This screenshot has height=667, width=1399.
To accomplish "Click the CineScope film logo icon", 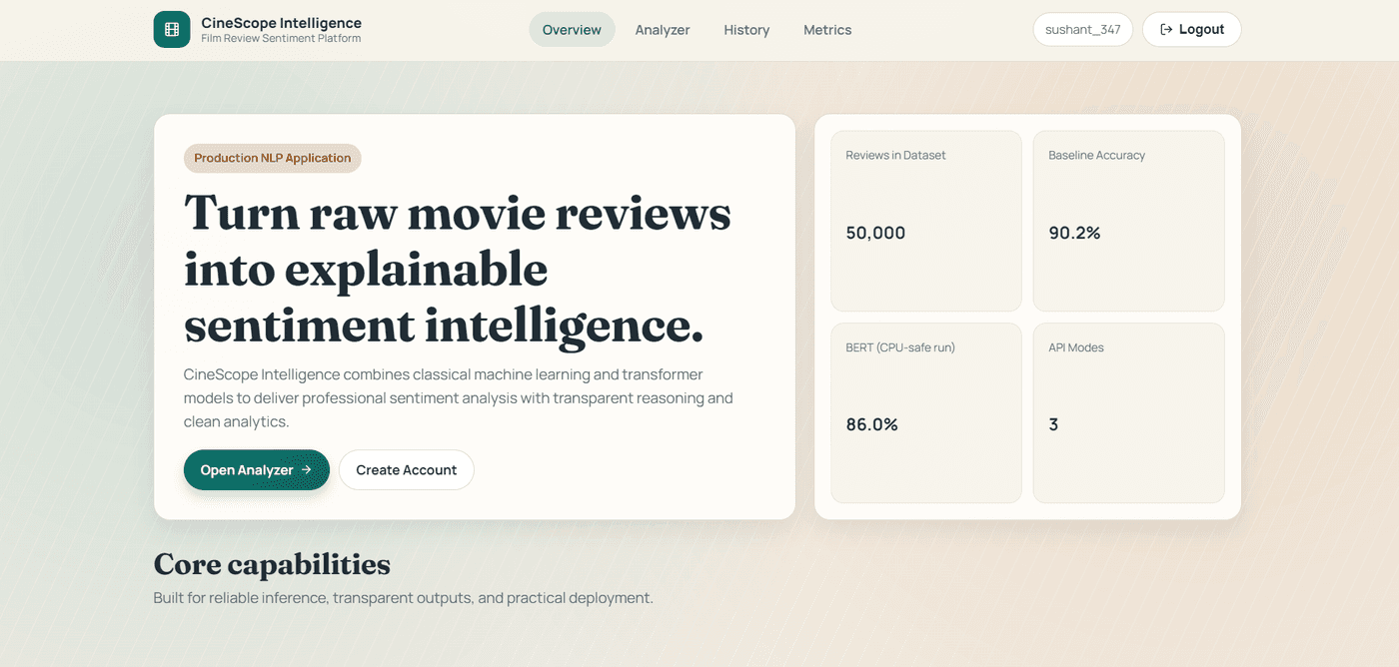I will pos(172,30).
